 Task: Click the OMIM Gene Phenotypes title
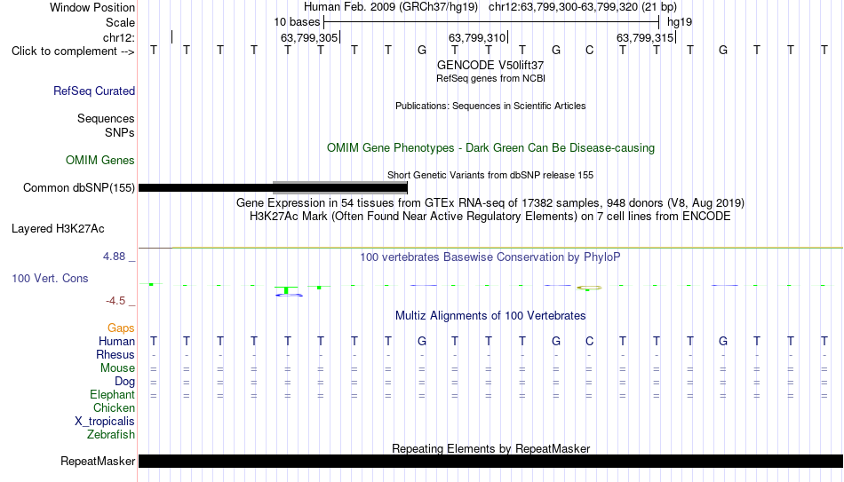coord(491,148)
